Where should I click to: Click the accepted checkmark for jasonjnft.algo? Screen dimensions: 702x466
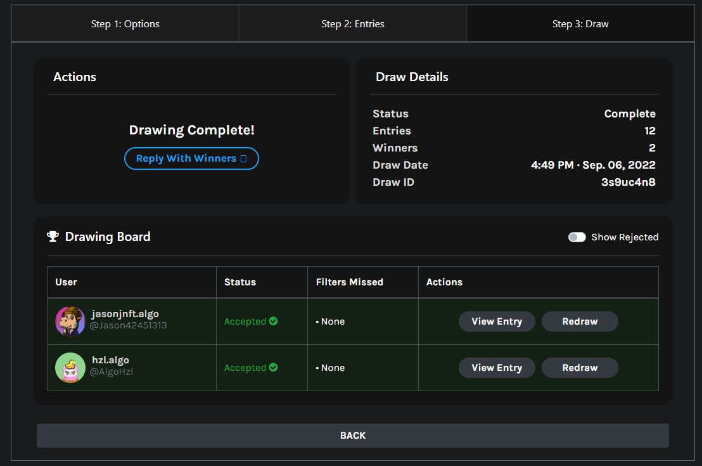(274, 321)
